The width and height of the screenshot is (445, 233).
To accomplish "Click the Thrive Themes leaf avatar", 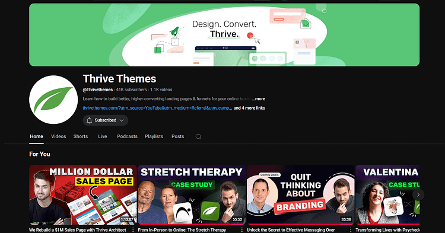I will pyautogui.click(x=53, y=100).
